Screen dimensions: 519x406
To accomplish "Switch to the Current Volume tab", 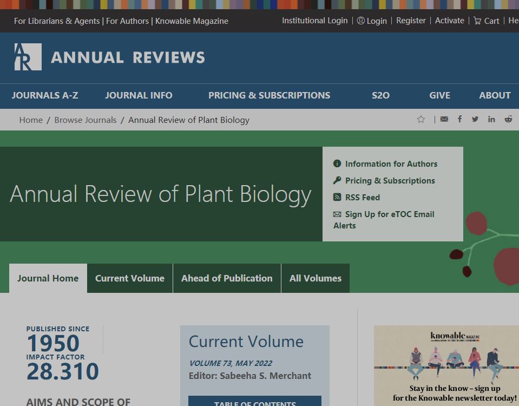I will pos(129,278).
